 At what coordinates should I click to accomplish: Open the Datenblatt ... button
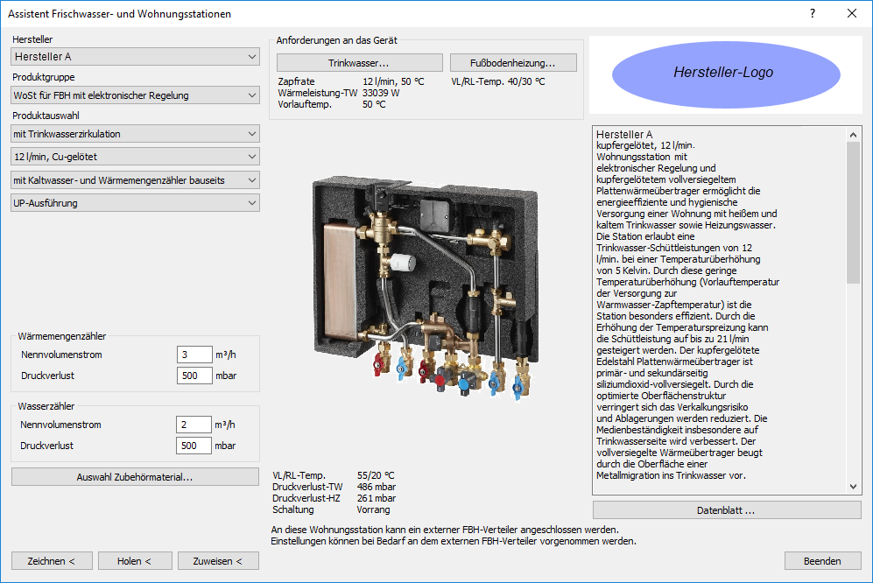[727, 510]
